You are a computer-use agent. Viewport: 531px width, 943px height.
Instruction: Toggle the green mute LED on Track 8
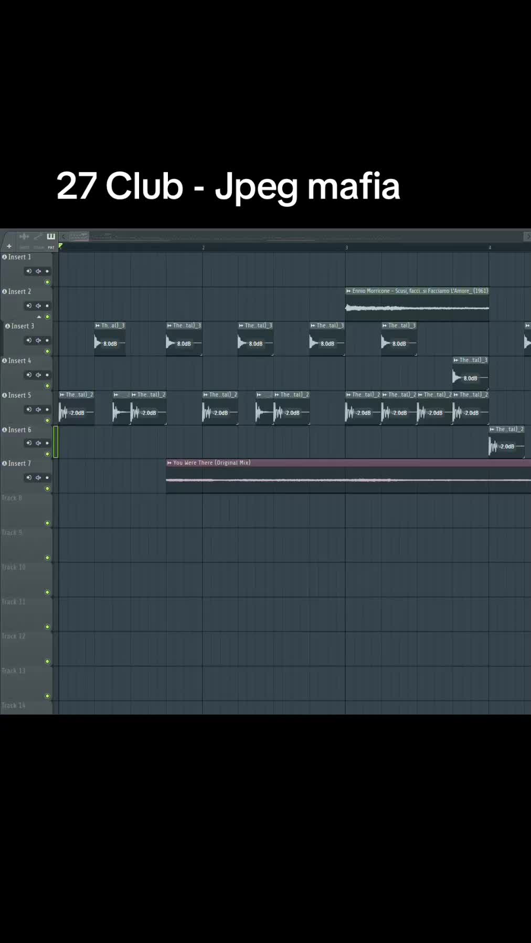point(47,523)
